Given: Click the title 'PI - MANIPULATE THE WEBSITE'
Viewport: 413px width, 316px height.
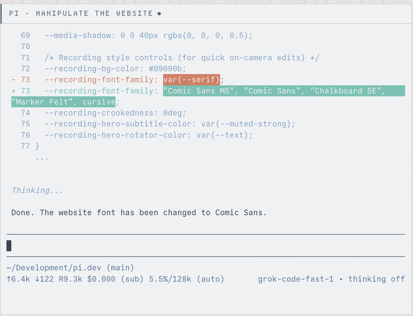Looking at the screenshot, I should [x=81, y=14].
